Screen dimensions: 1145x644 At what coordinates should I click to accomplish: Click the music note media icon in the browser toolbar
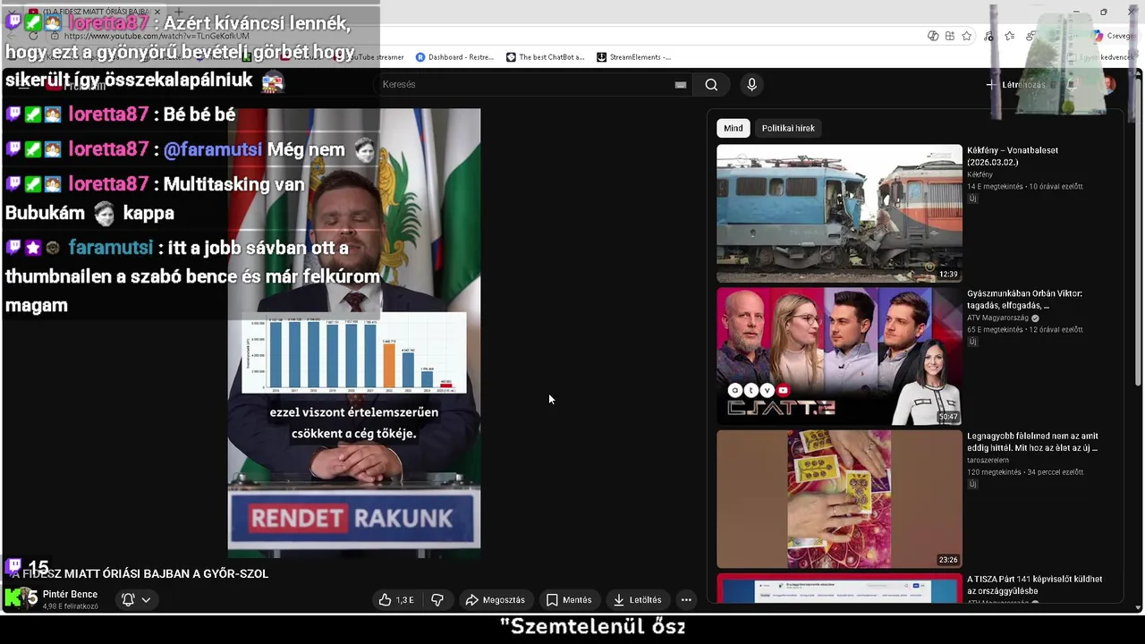point(988,36)
